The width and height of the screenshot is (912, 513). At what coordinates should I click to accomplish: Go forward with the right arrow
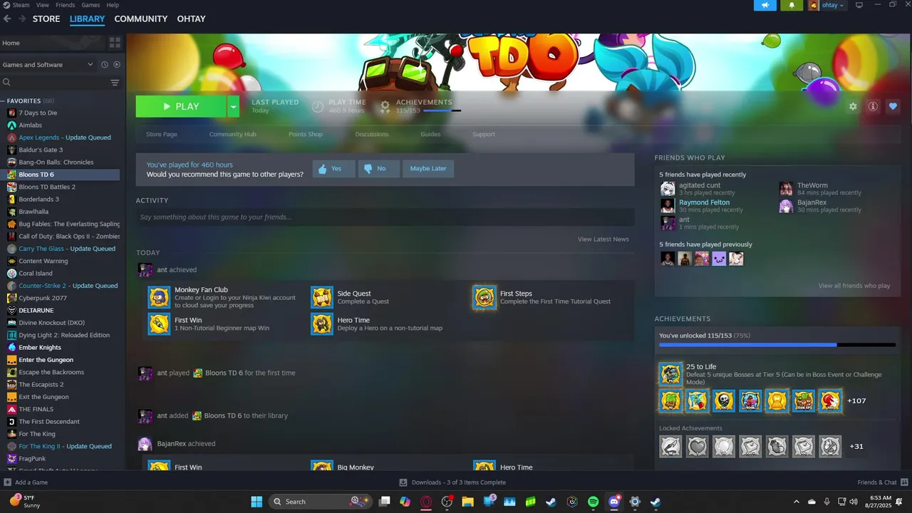coord(22,19)
